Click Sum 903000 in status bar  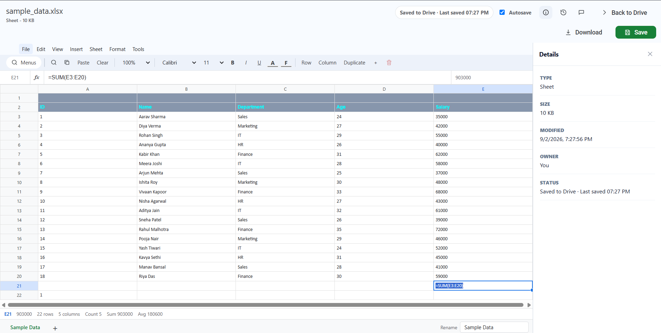[x=120, y=314]
